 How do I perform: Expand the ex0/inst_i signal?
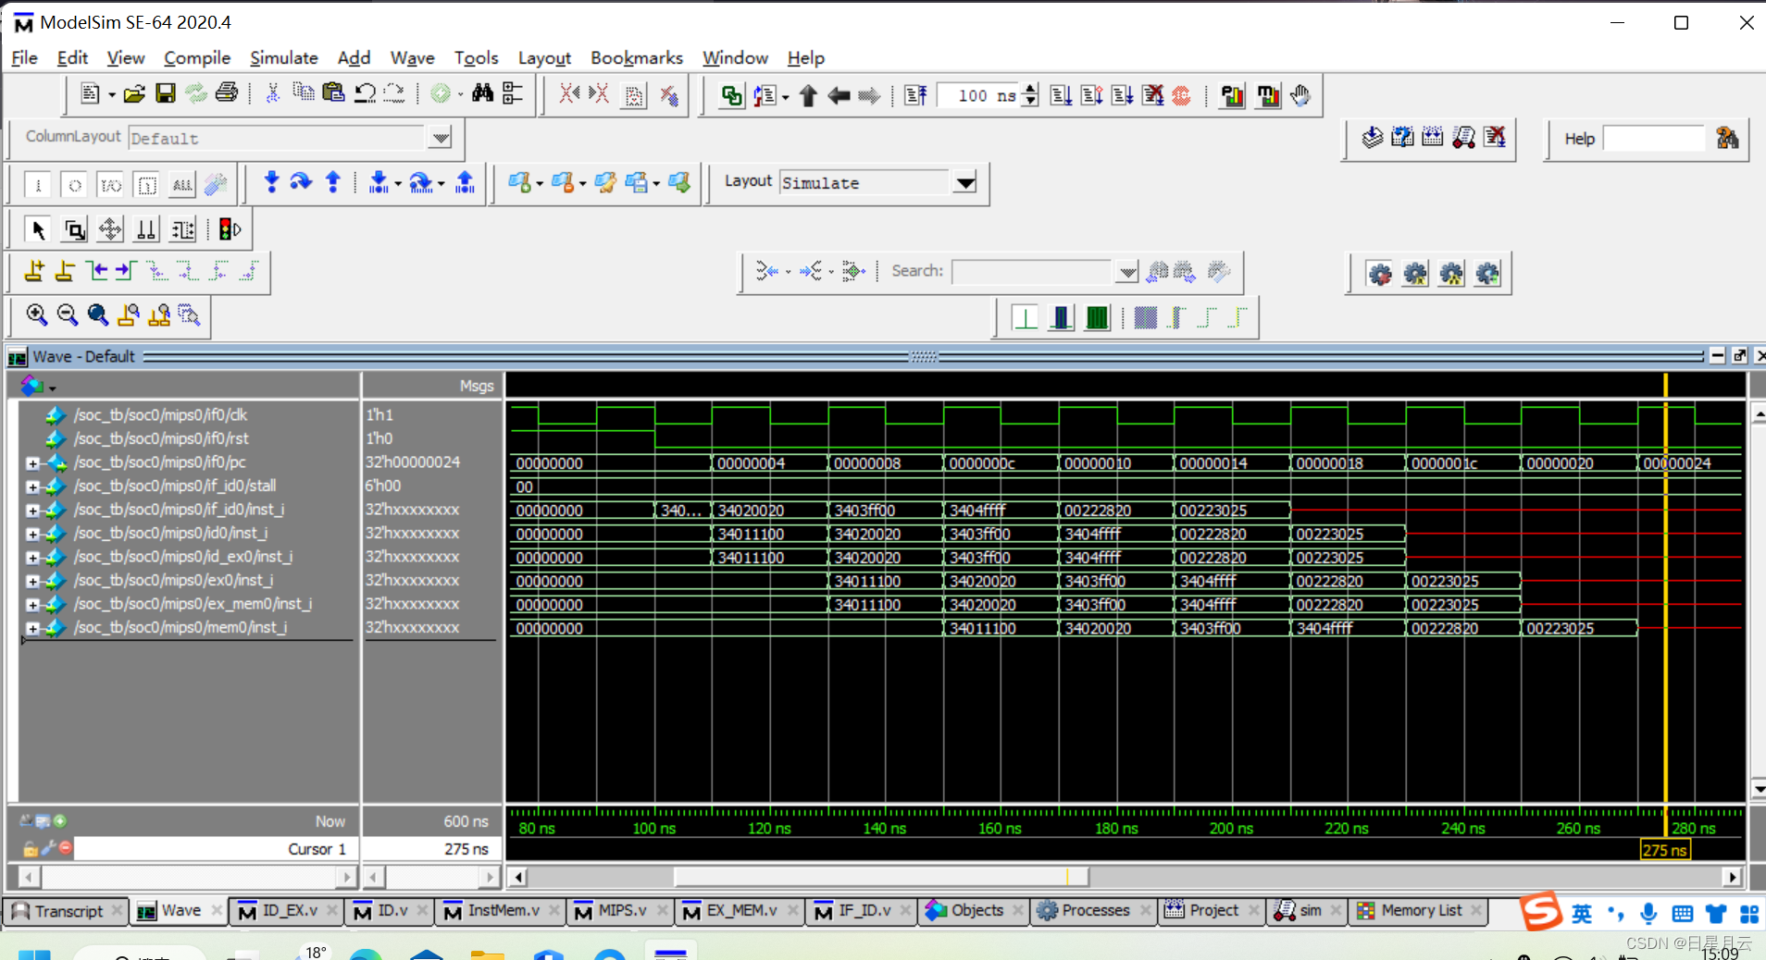pyautogui.click(x=32, y=581)
